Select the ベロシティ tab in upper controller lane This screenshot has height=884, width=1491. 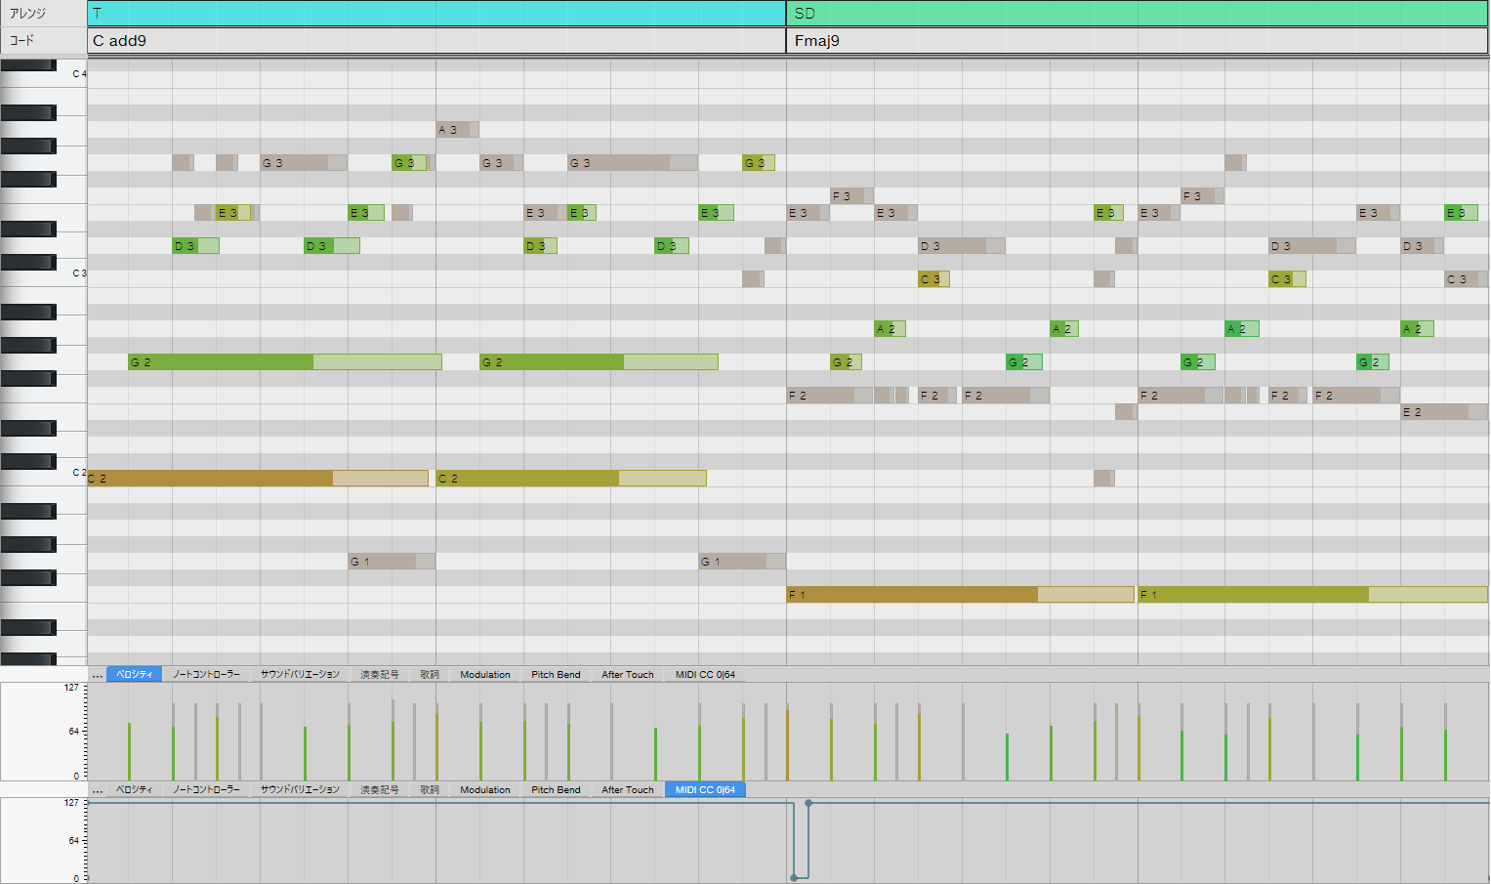pos(135,674)
